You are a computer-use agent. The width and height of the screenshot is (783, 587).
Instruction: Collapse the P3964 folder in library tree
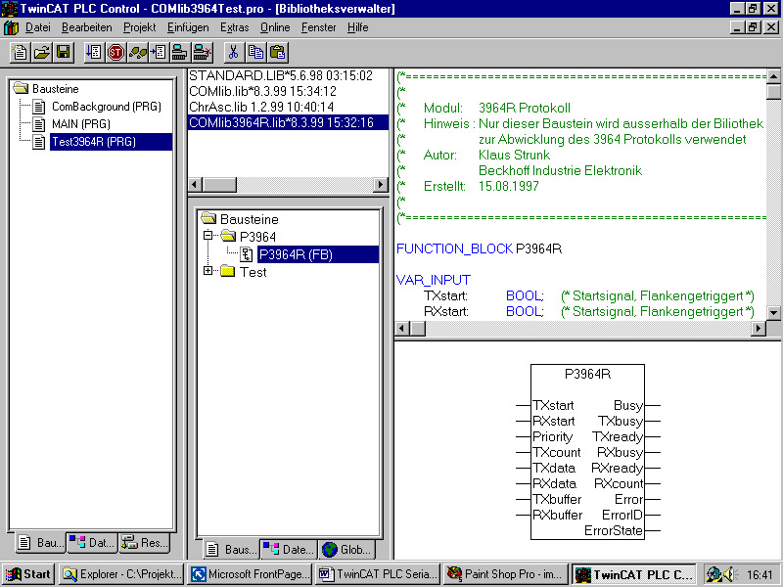[208, 236]
